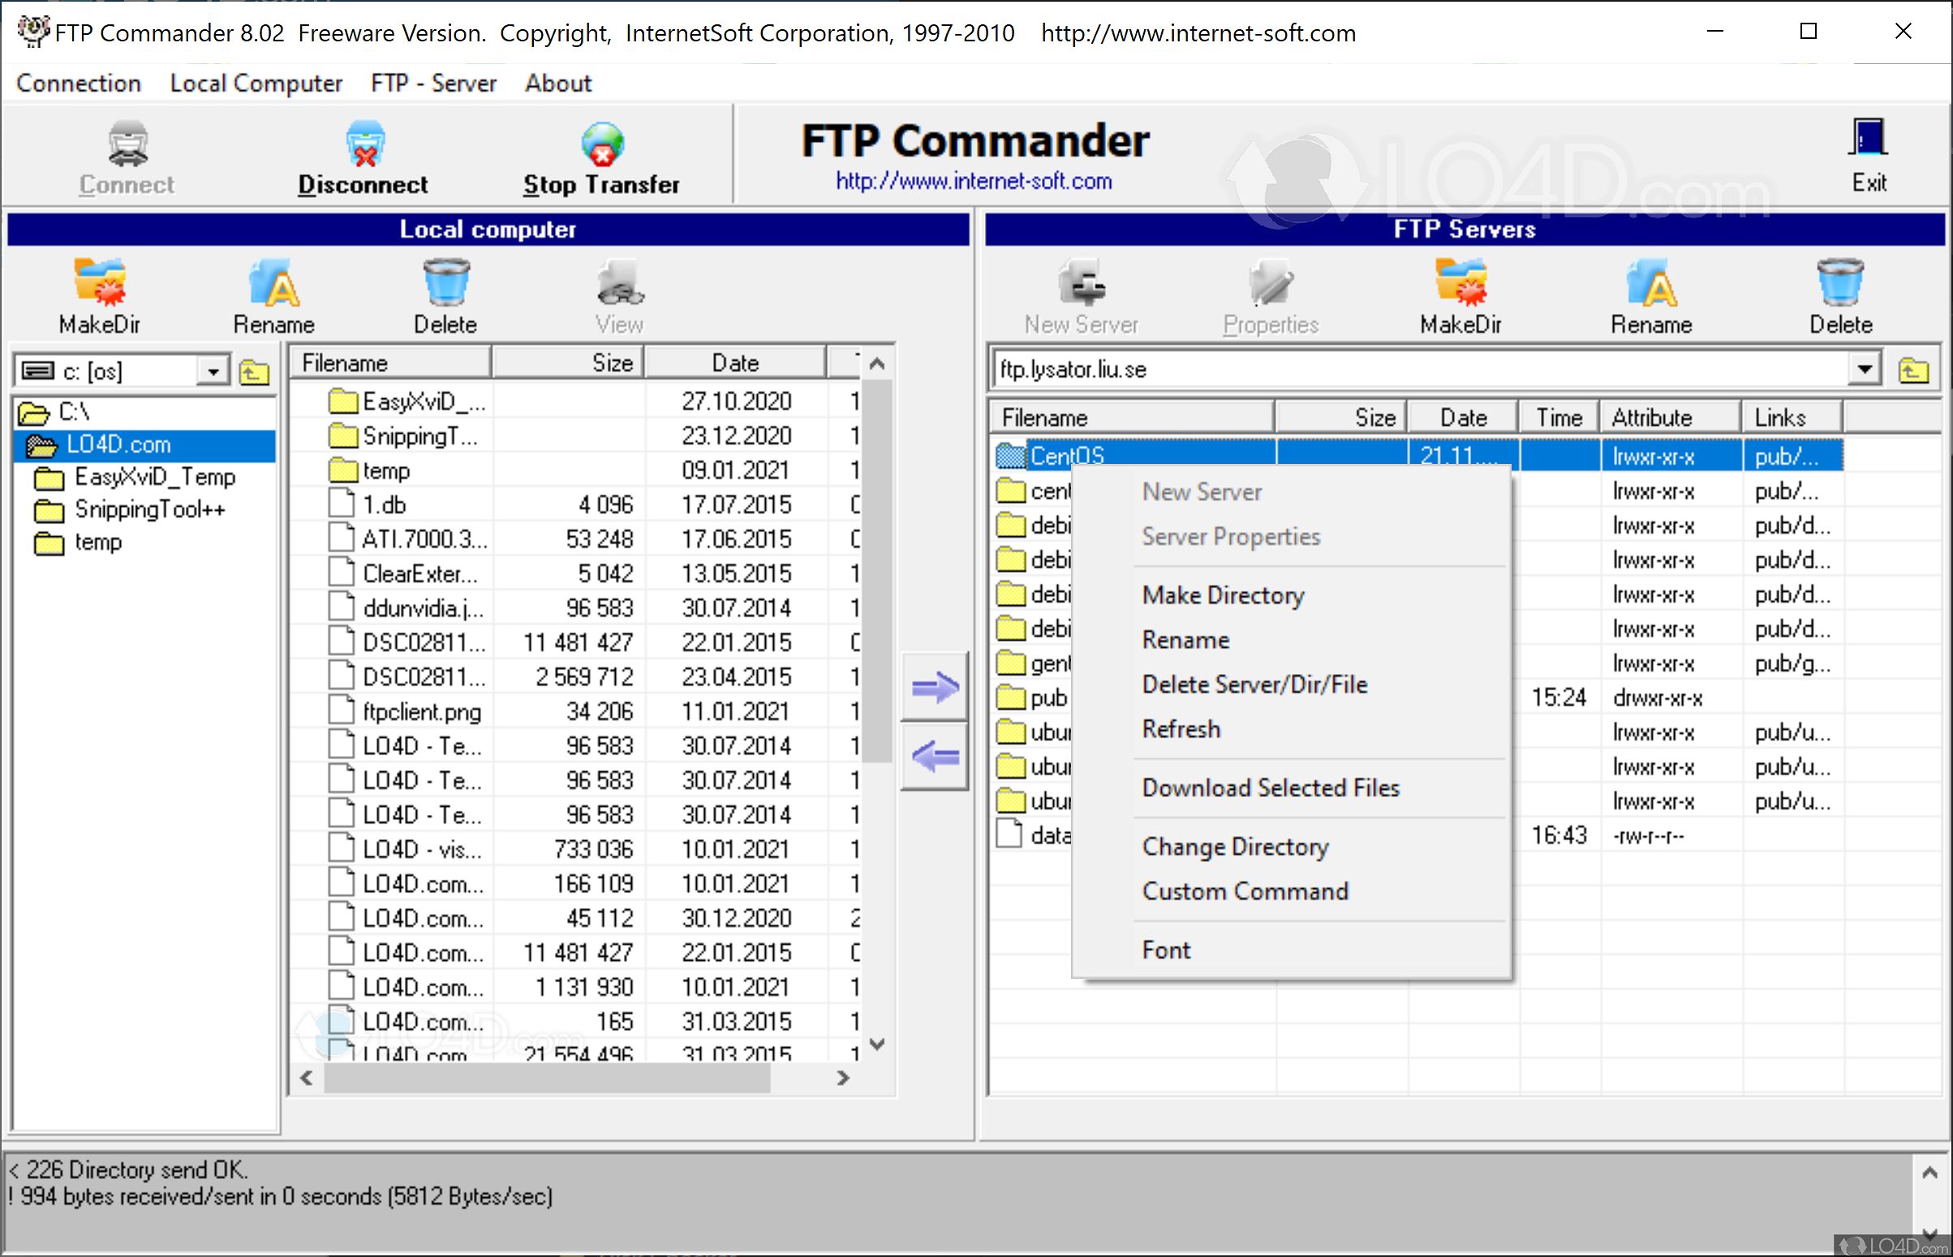Viewport: 1953px width, 1257px height.
Task: Open the internet-soft.com link under the logo
Action: click(973, 180)
